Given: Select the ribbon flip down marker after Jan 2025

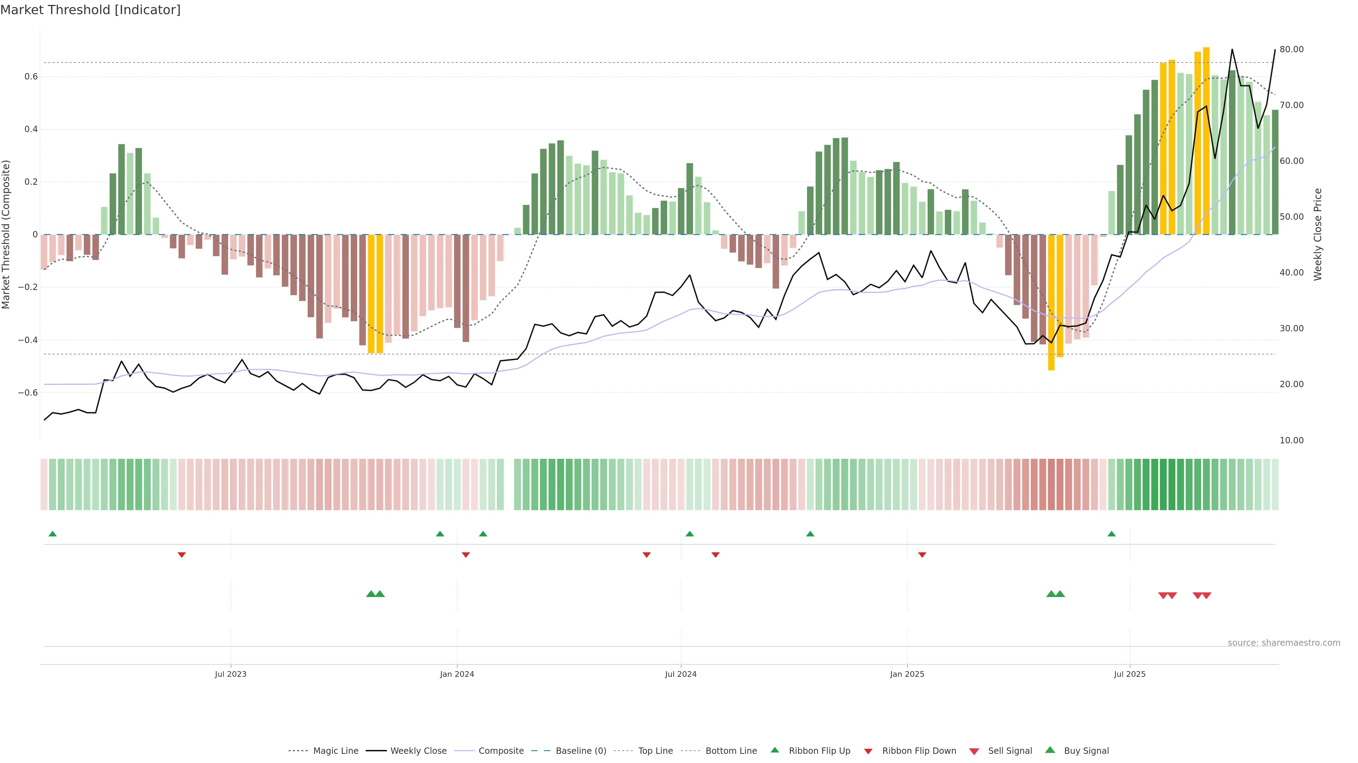Looking at the screenshot, I should click(922, 555).
